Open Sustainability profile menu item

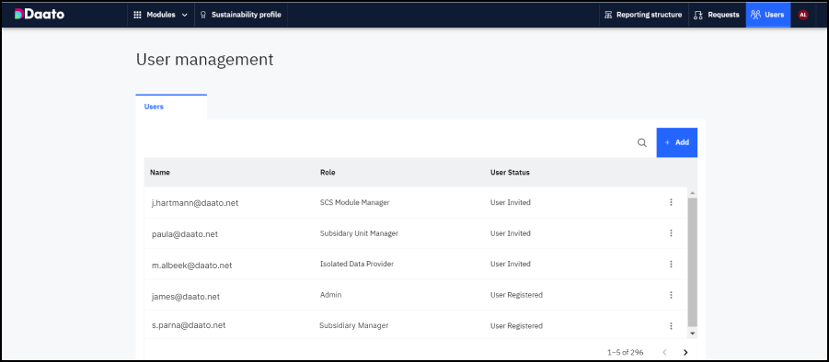tap(241, 15)
